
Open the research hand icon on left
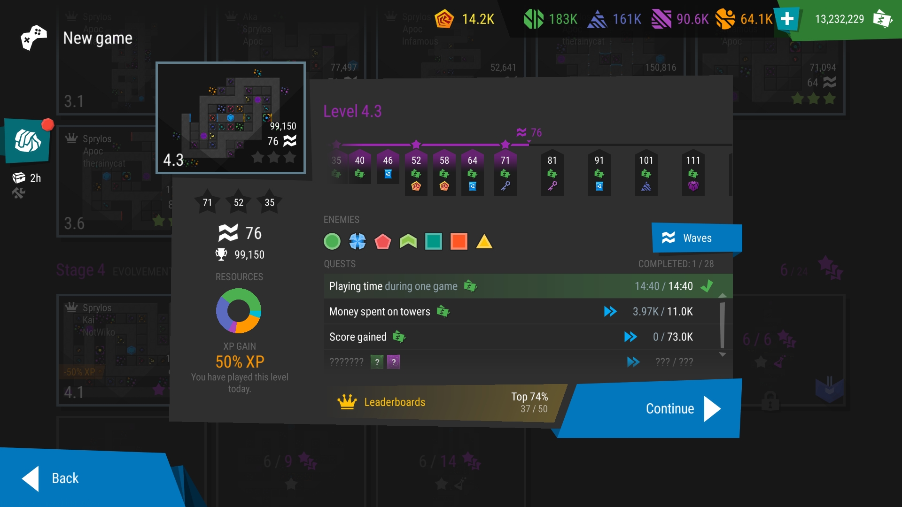27,140
